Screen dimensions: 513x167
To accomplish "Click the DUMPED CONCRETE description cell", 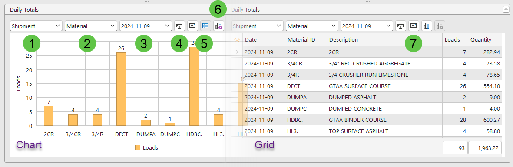I will click(384, 108).
